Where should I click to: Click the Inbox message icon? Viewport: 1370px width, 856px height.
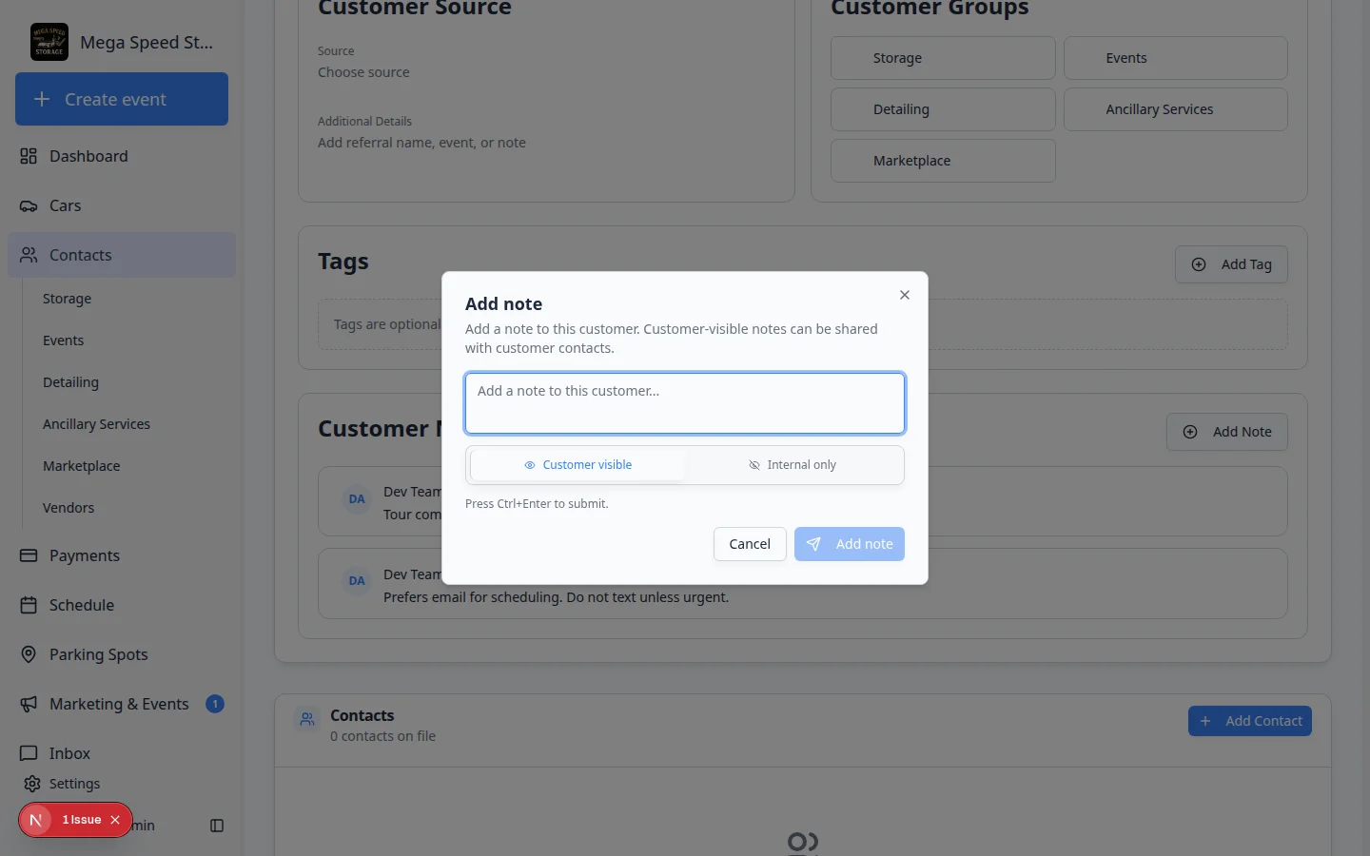(29, 753)
